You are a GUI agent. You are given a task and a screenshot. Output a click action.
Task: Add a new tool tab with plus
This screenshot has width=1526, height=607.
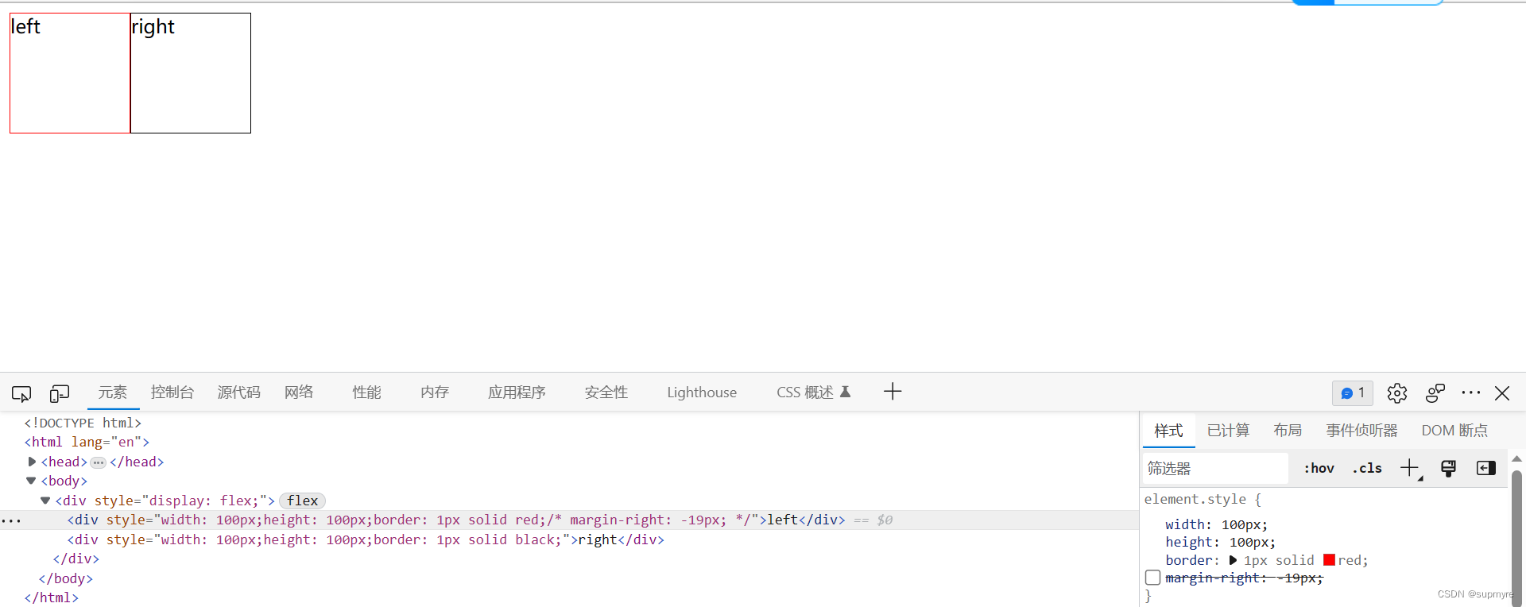pos(893,392)
